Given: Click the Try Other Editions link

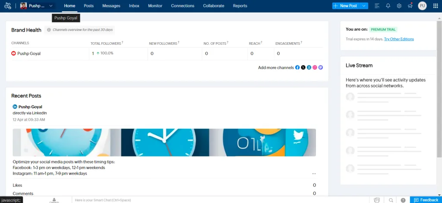Looking at the screenshot, I should coord(399,39).
